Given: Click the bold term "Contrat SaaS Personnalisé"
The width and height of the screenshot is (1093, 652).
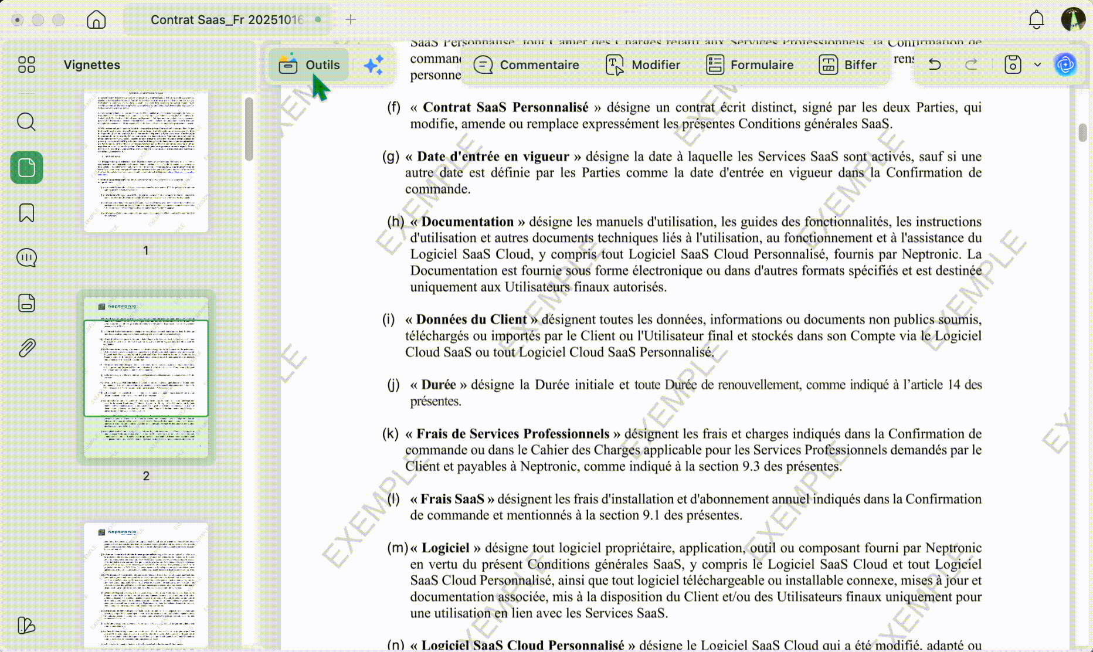Looking at the screenshot, I should pyautogui.click(x=505, y=107).
